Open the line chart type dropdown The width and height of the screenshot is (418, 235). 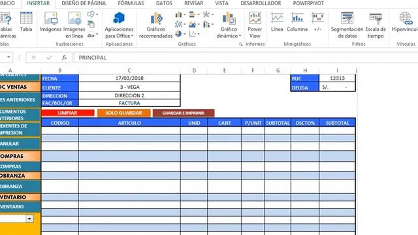coord(180,25)
